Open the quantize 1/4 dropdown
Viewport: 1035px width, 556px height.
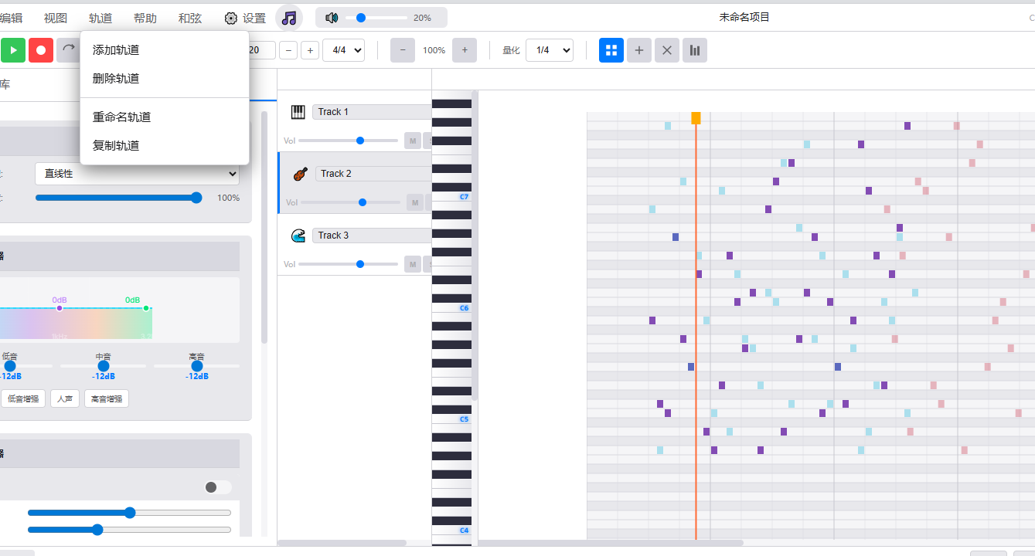[x=550, y=50]
